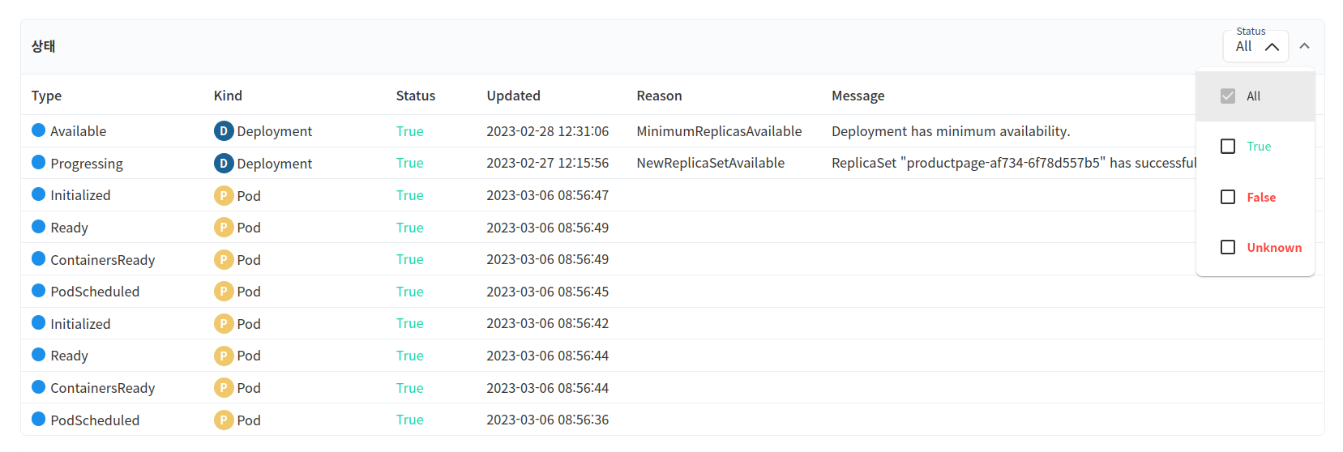This screenshot has width=1343, height=452.
Task: Click Pod icon in 08:56:47 Initialized row
Action: [224, 195]
